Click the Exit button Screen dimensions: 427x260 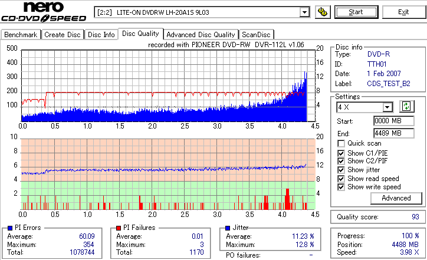[x=403, y=12]
